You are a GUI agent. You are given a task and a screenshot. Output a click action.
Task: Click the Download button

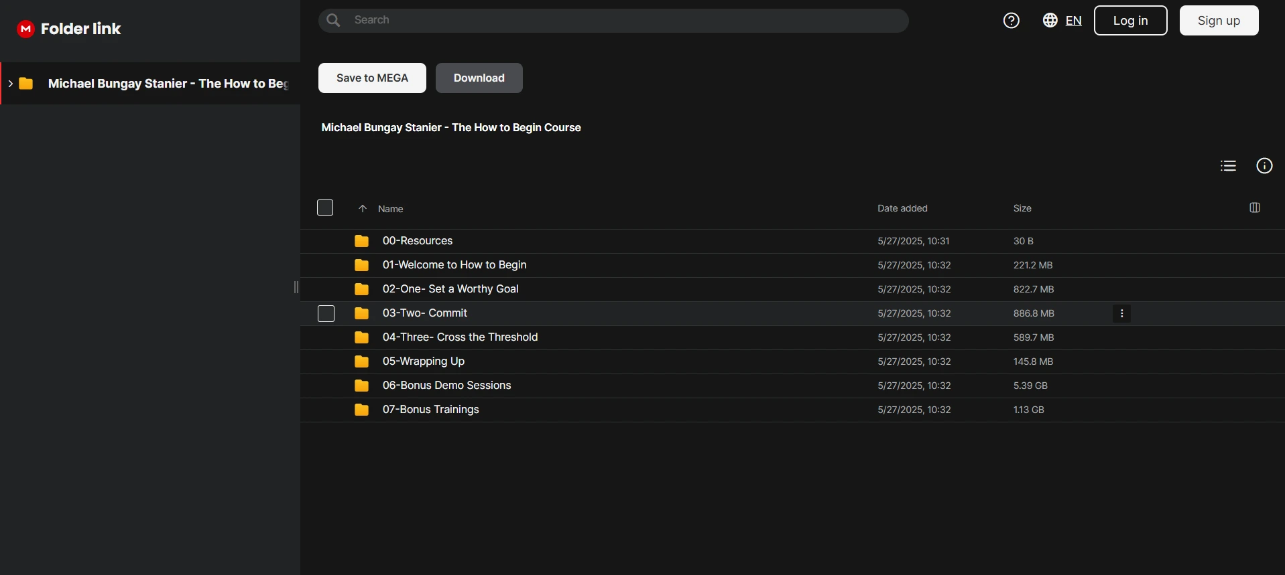[479, 78]
